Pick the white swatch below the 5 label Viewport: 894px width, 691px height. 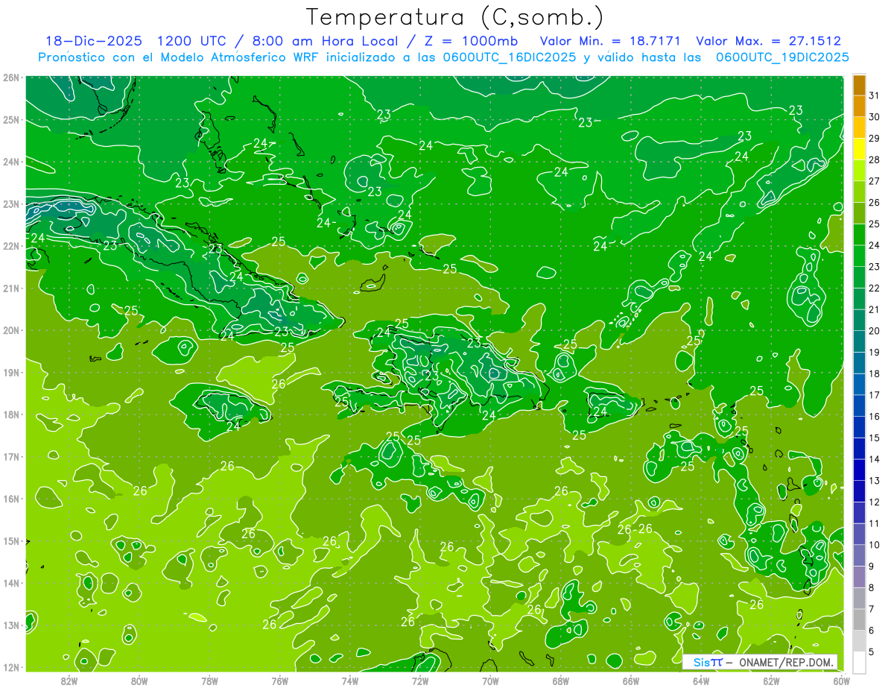pos(860,662)
